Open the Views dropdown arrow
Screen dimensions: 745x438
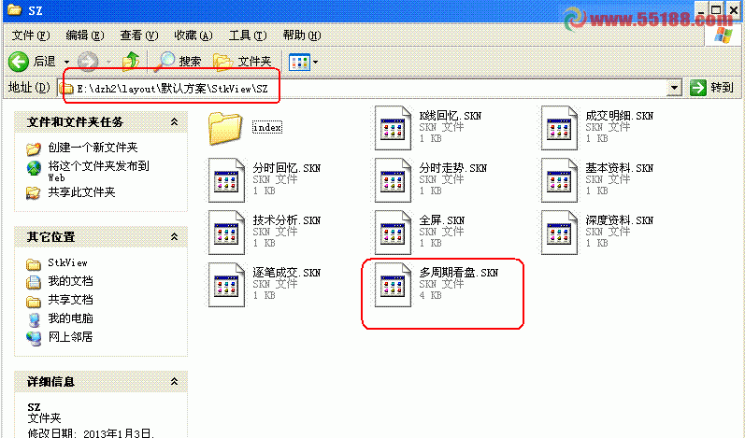point(316,63)
